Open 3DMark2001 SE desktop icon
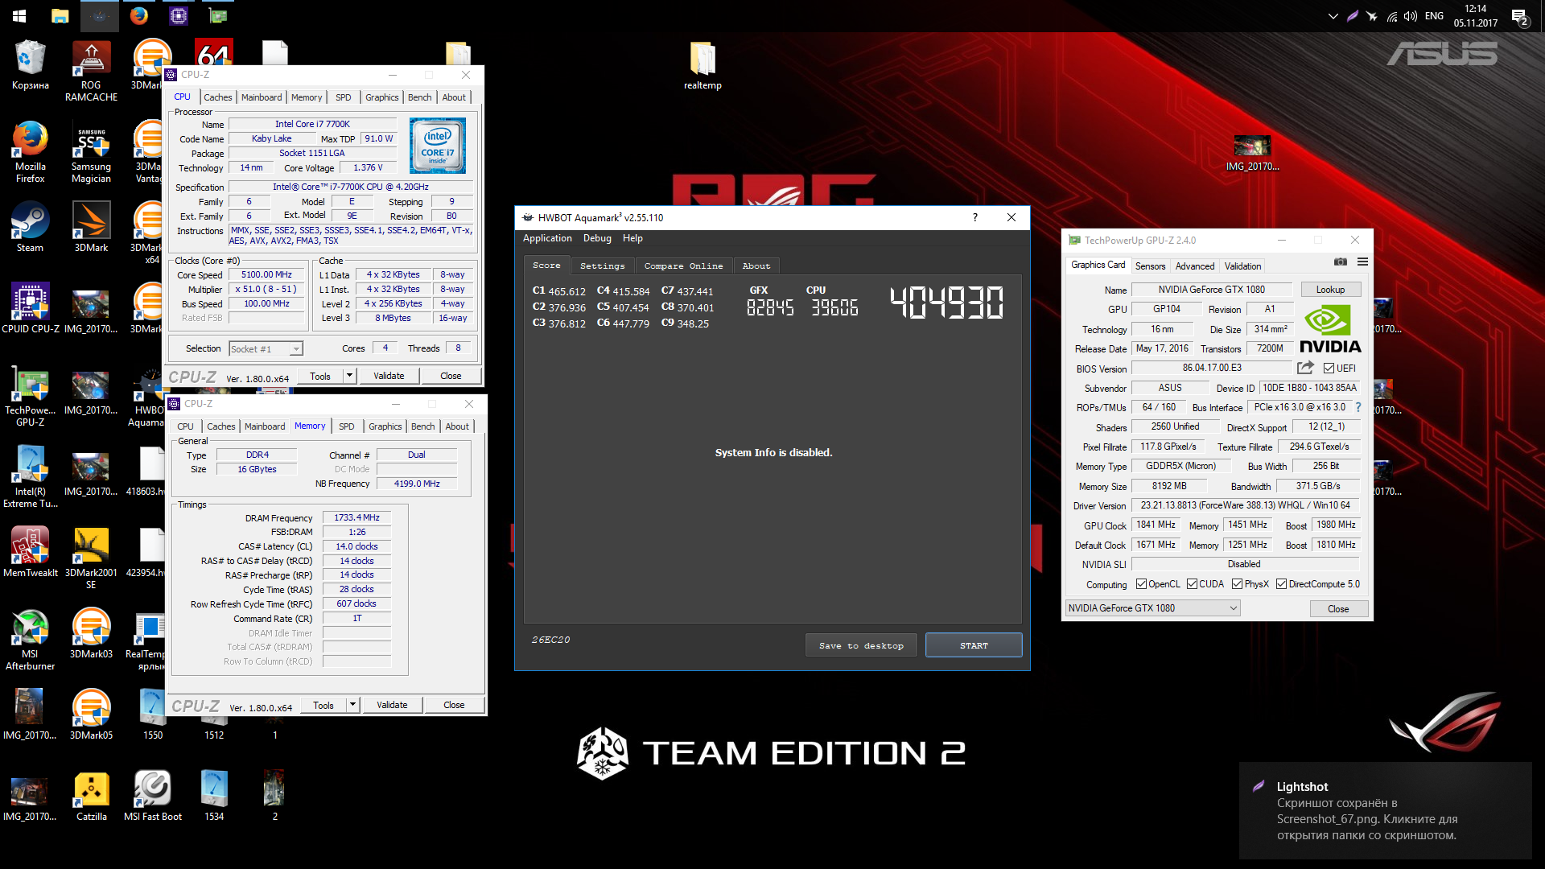The height and width of the screenshot is (869, 1545). (x=91, y=558)
